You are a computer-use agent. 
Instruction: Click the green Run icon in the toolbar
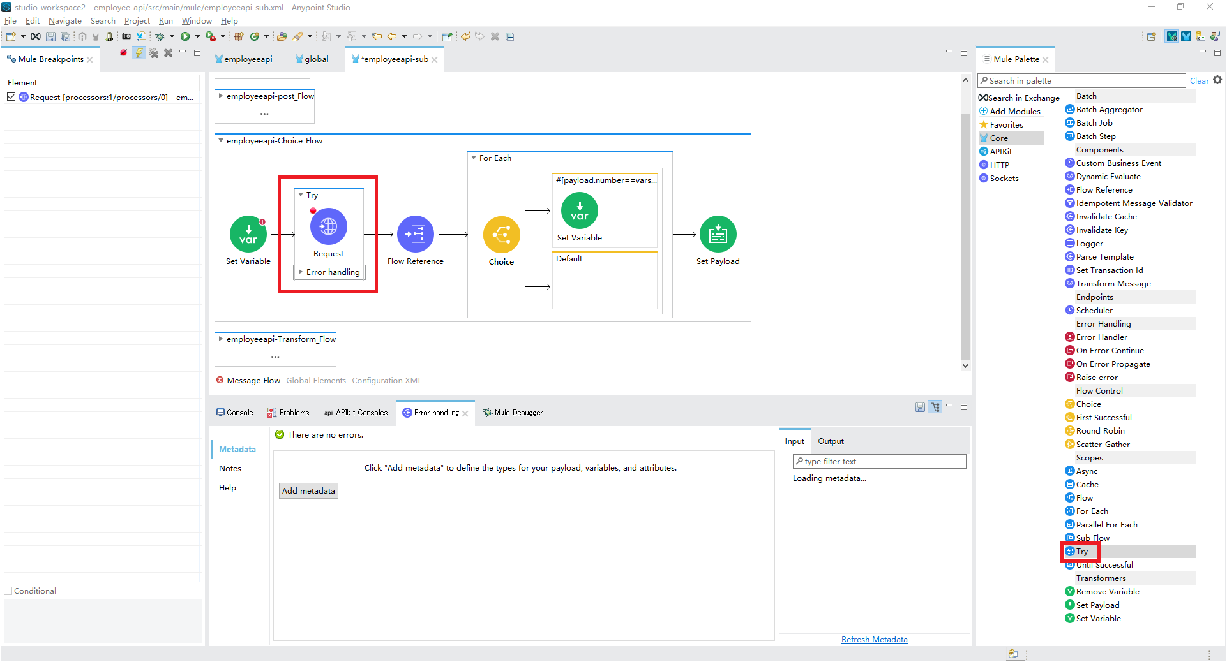pyautogui.click(x=185, y=36)
